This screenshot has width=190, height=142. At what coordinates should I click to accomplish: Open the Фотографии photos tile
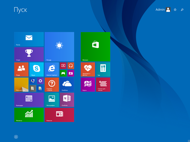[52, 100]
